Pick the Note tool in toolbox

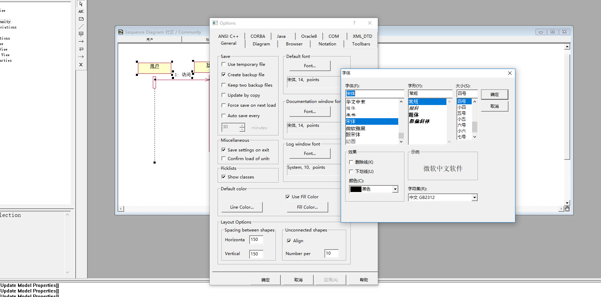[x=81, y=19]
